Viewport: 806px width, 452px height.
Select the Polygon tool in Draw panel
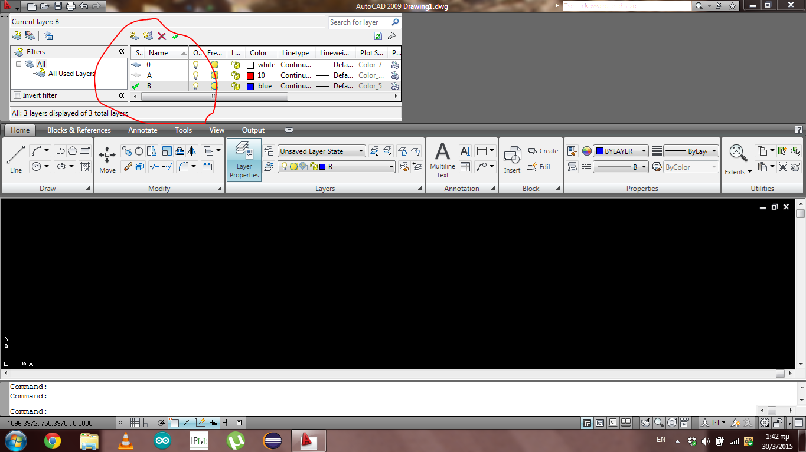coord(73,151)
